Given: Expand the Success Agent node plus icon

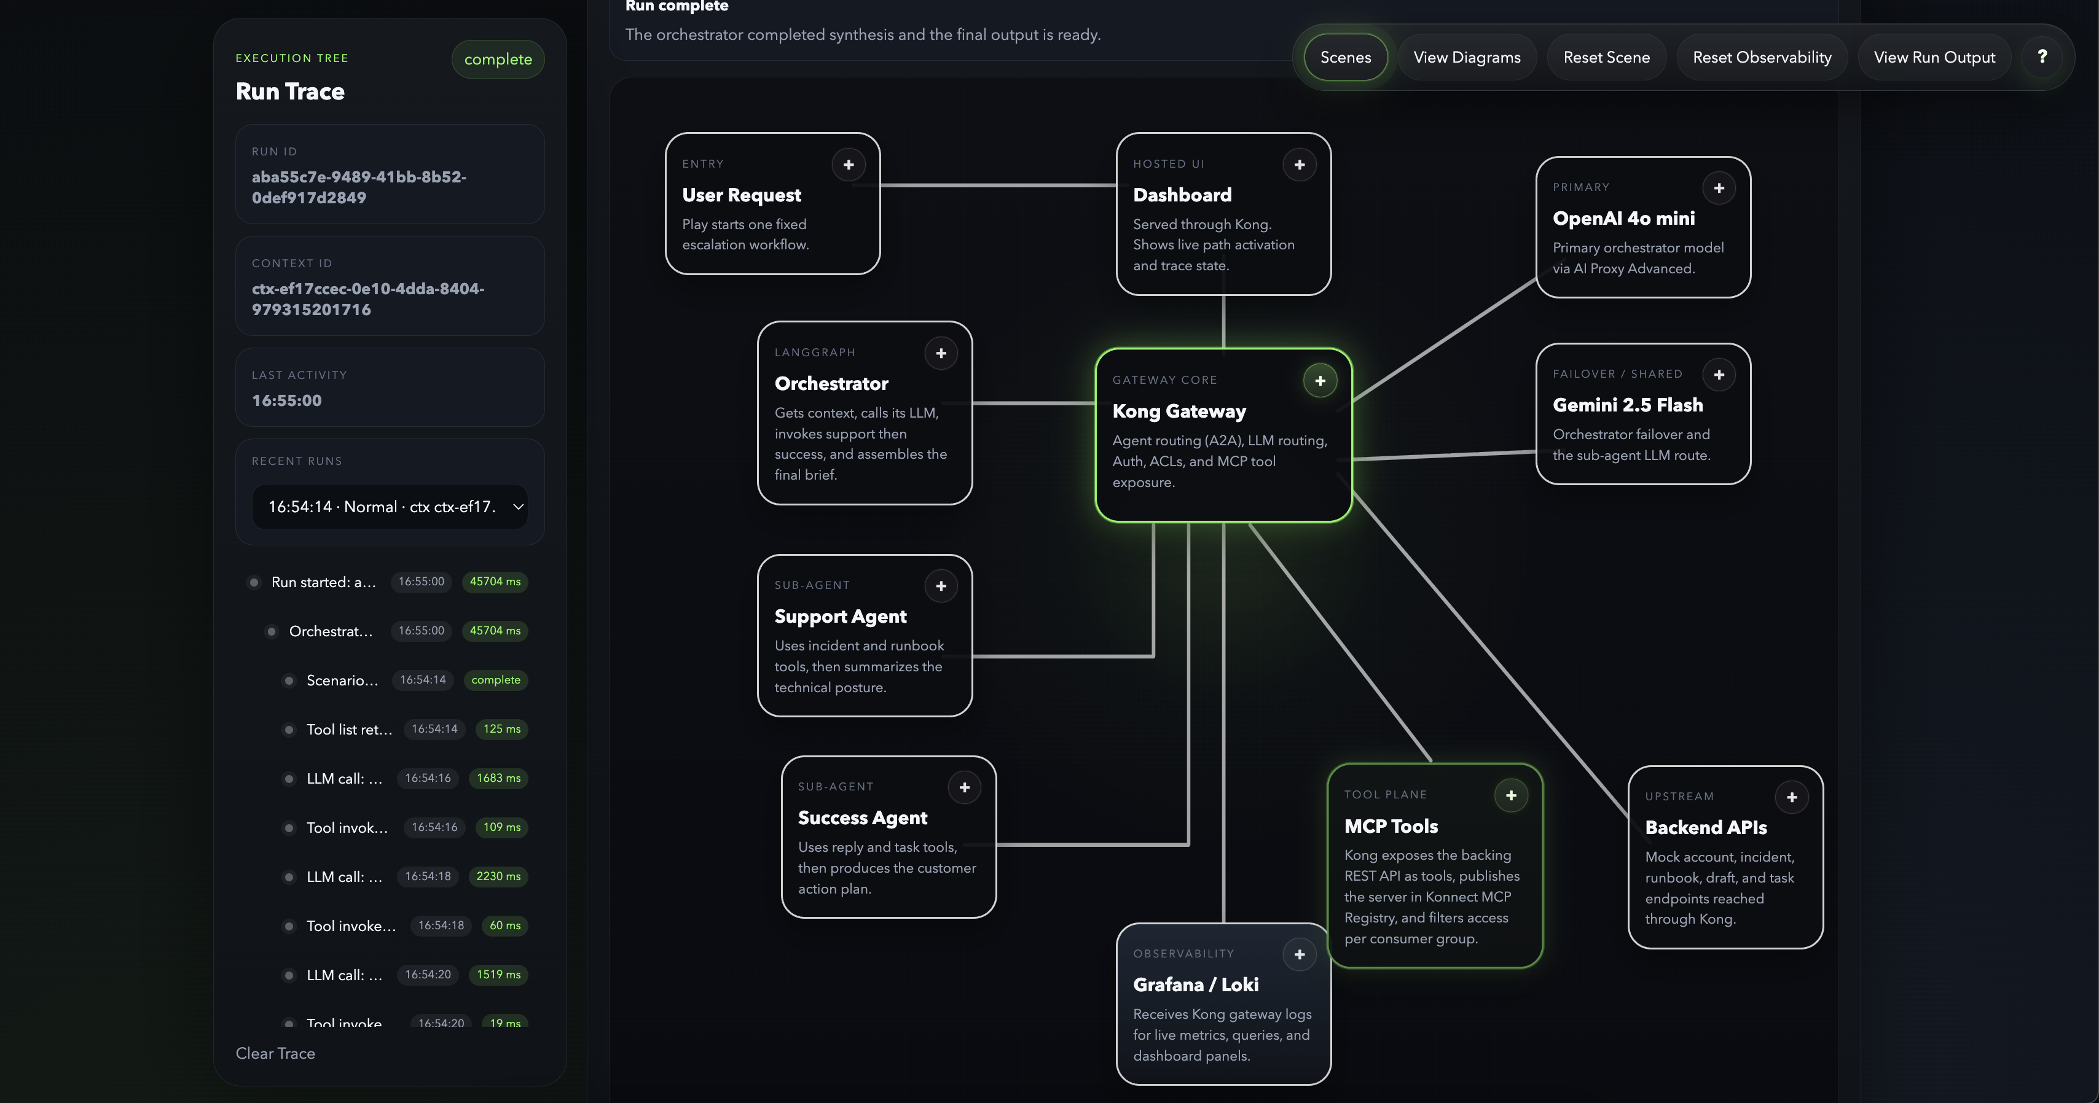Looking at the screenshot, I should (x=965, y=787).
